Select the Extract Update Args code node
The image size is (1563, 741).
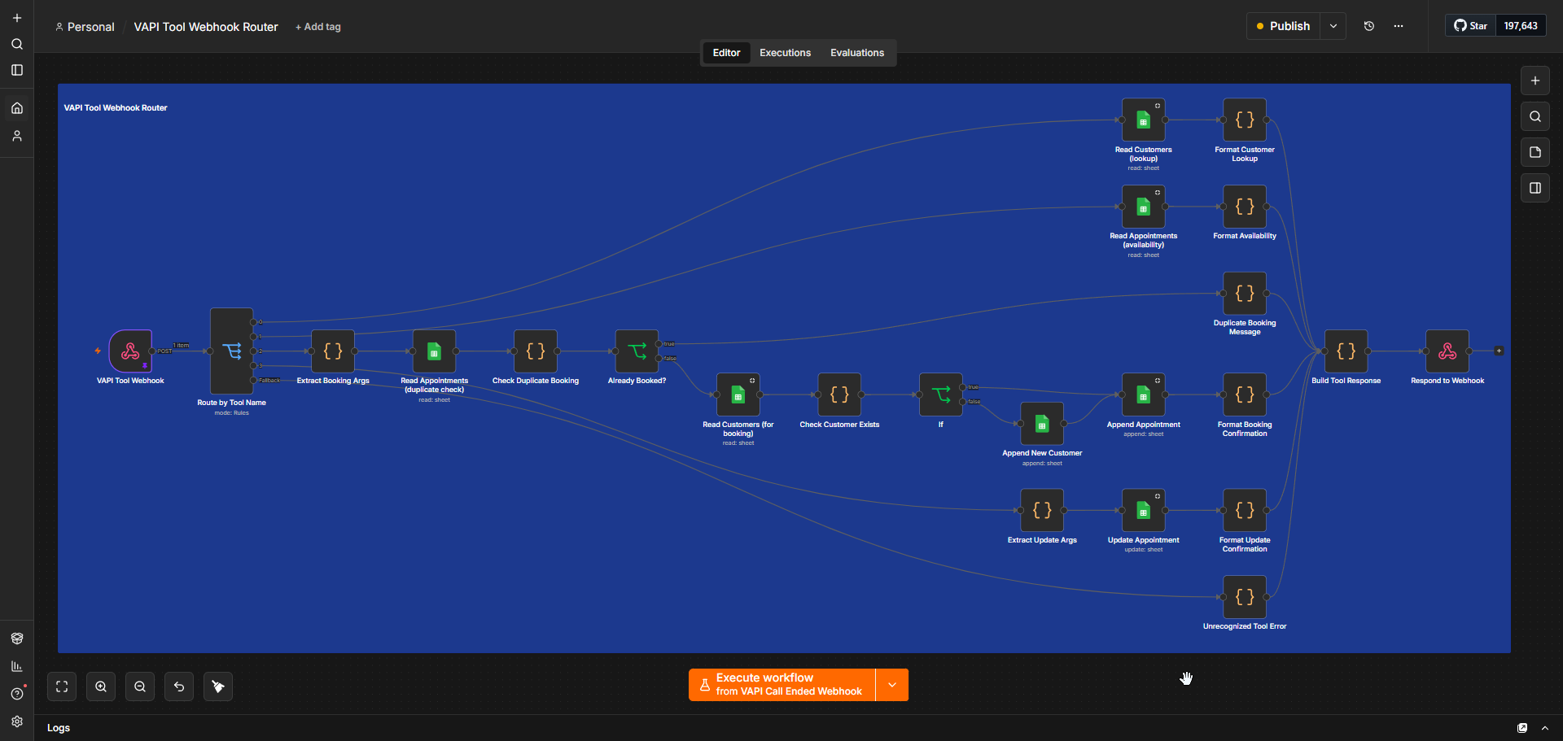pos(1042,510)
